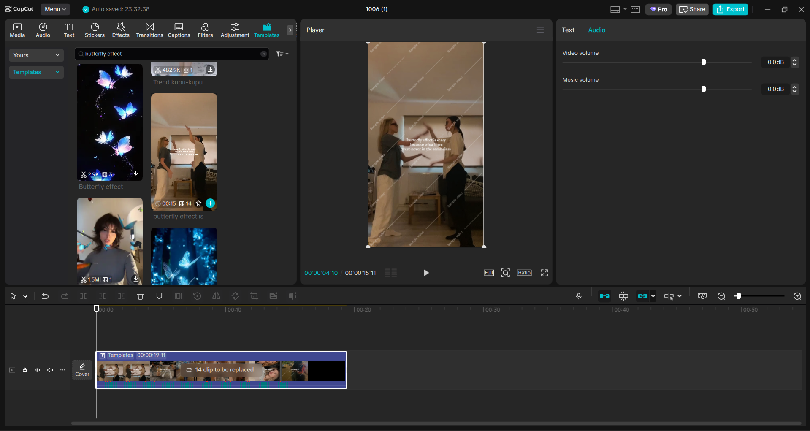The width and height of the screenshot is (810, 431).
Task: Mute the template track audio
Action: tap(50, 370)
